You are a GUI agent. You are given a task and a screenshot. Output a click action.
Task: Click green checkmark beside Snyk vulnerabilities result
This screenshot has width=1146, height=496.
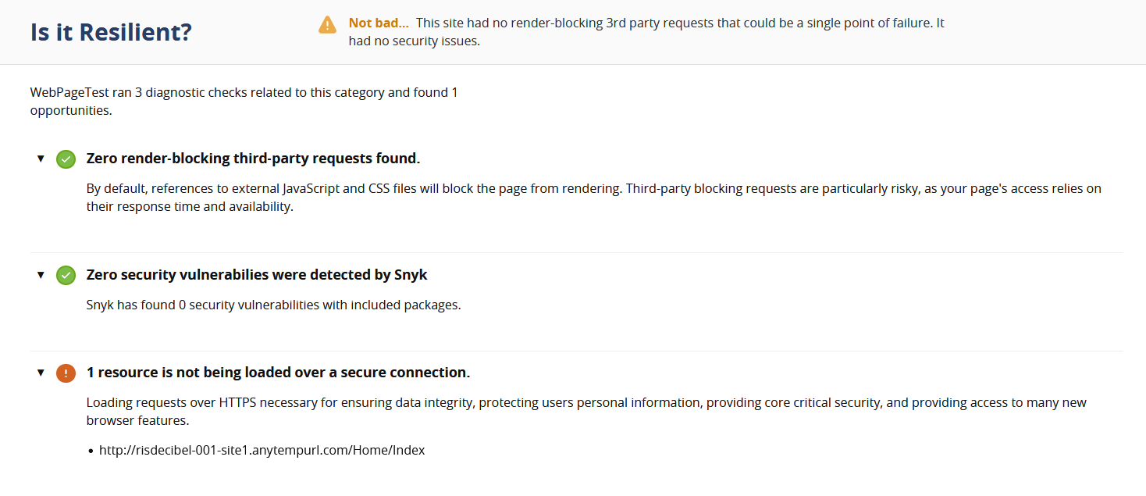[x=66, y=275]
